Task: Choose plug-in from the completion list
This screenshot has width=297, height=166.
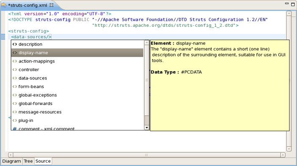Action: click(x=77, y=121)
